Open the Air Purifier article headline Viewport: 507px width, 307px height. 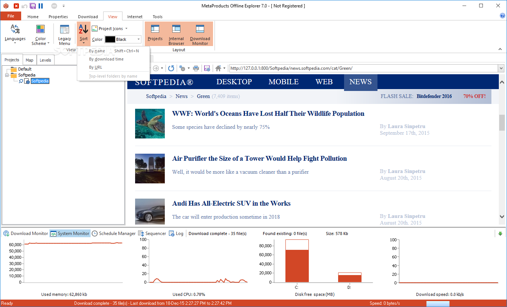pyautogui.click(x=259, y=159)
